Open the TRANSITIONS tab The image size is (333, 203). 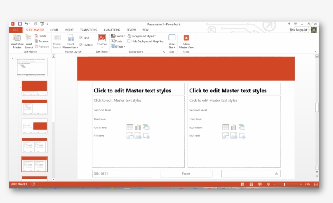click(89, 30)
